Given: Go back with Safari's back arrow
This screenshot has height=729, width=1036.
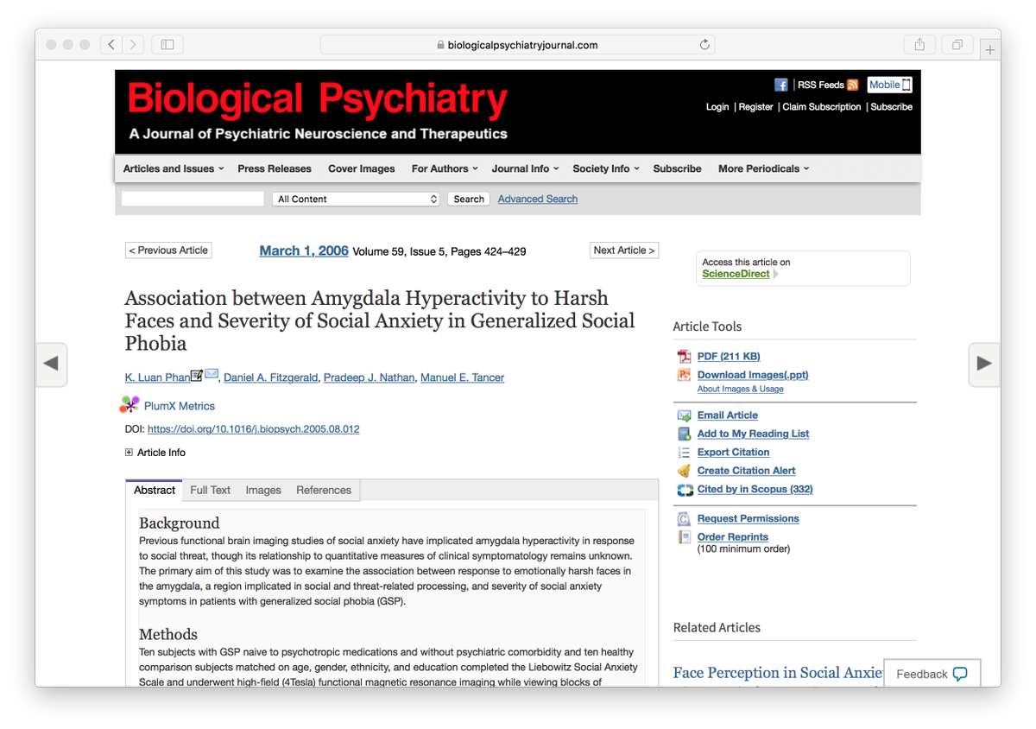Looking at the screenshot, I should click(x=112, y=44).
